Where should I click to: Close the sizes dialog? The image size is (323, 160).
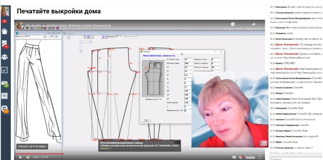pyautogui.click(x=220, y=52)
